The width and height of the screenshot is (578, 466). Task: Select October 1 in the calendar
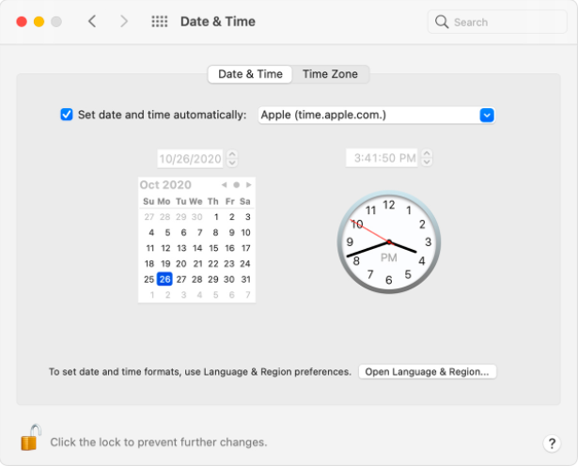point(216,217)
